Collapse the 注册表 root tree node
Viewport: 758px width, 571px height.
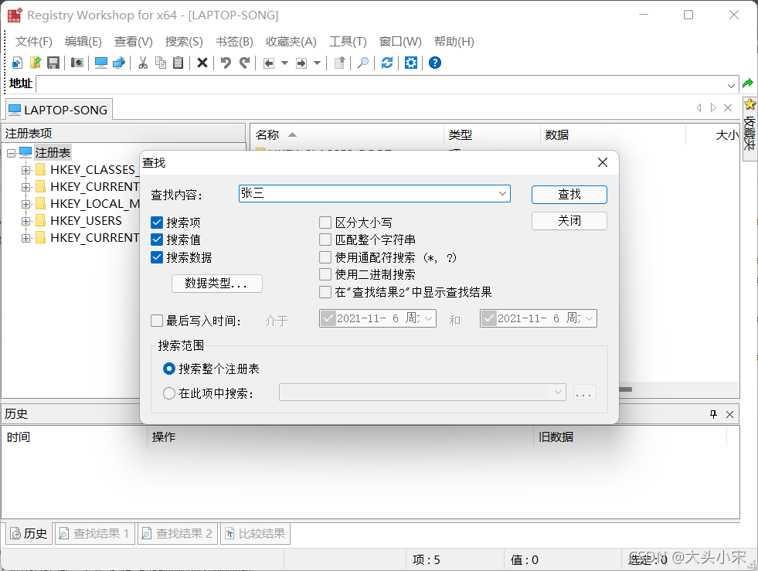click(x=11, y=153)
